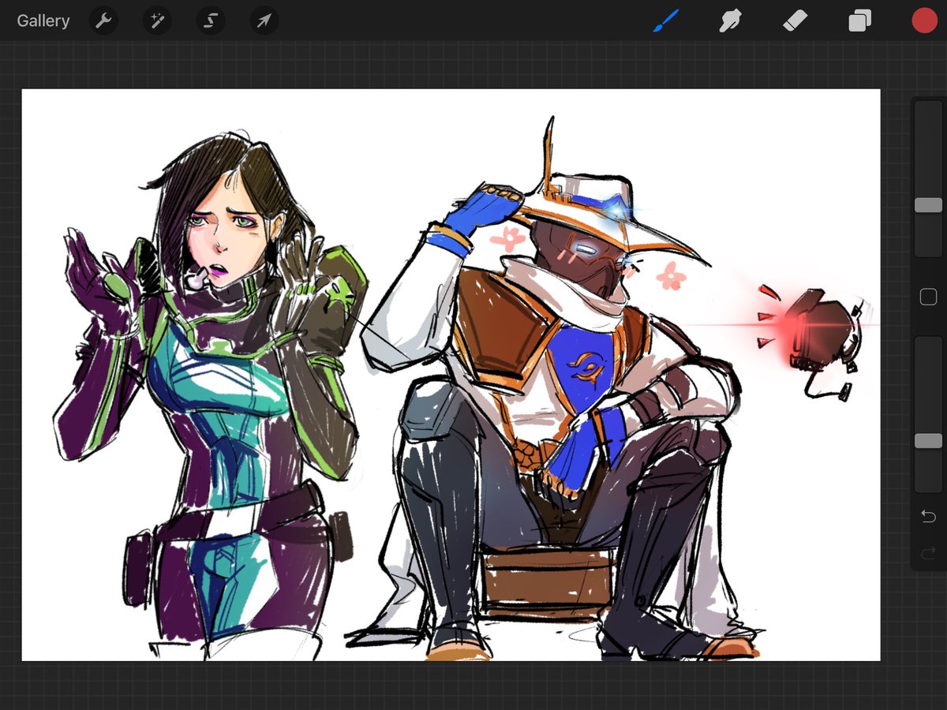Screen dimensions: 947x710
Task: Activate the Transform arrow tool
Action: click(x=264, y=21)
